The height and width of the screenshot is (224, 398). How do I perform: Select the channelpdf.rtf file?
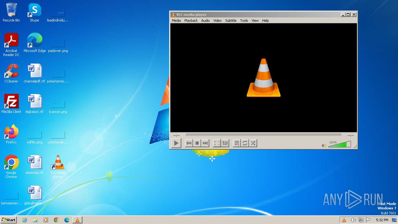(35, 74)
